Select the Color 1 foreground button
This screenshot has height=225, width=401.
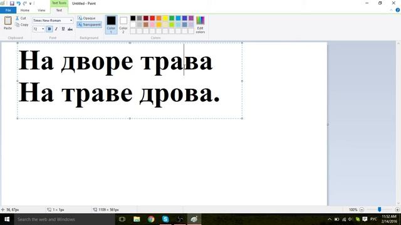coord(111,24)
